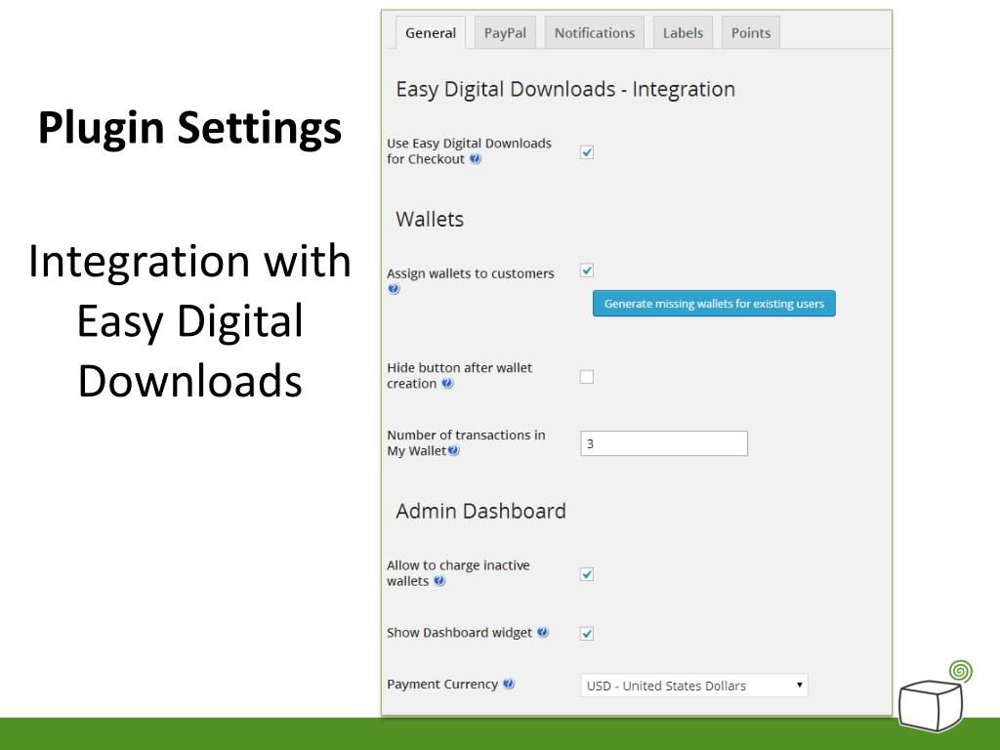Open help icon for Assign wallets to customers
The height and width of the screenshot is (750, 1000).
click(394, 289)
